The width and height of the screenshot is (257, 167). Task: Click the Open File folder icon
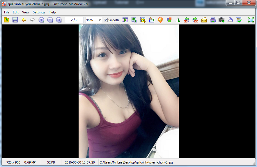click(x=6, y=20)
